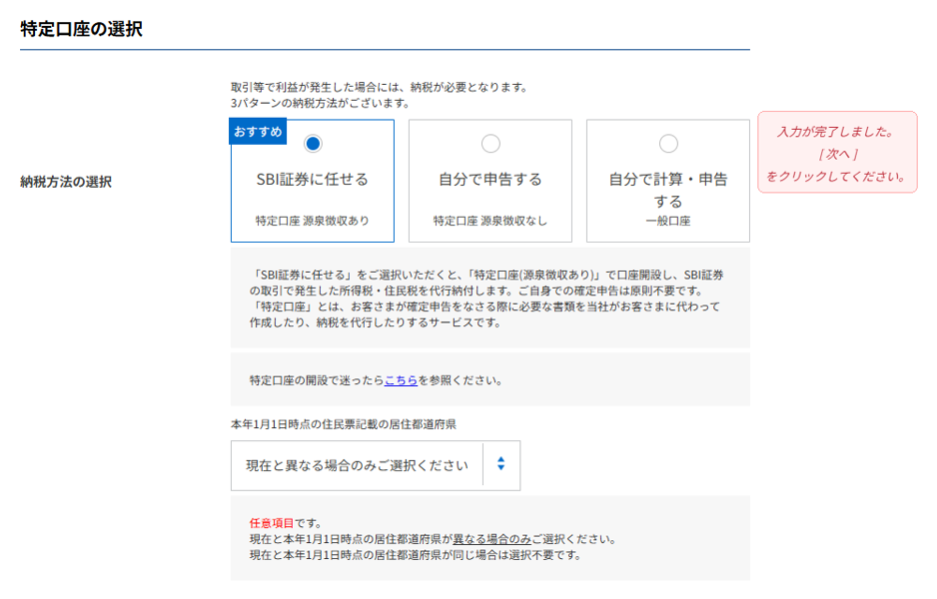This screenshot has height=599, width=937.
Task: Click the 3パターンの納税方法がございます text
Action: point(321,103)
